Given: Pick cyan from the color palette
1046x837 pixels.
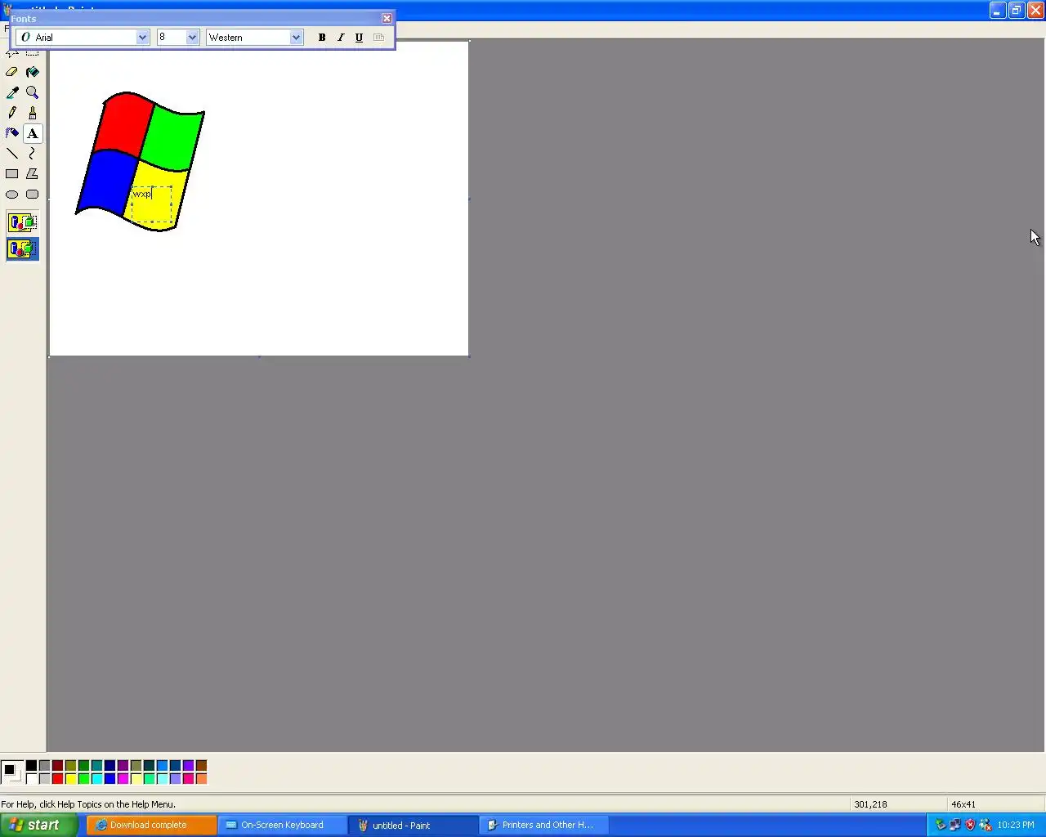Looking at the screenshot, I should (96, 778).
